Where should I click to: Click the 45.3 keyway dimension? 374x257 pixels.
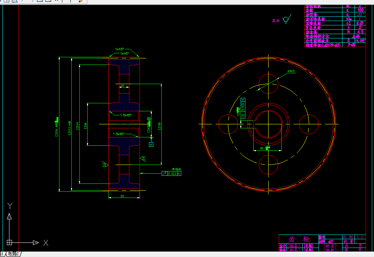coord(263,148)
